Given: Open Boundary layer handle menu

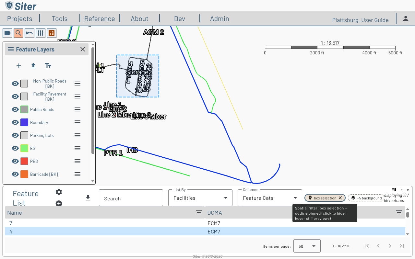Looking at the screenshot, I should tap(77, 122).
